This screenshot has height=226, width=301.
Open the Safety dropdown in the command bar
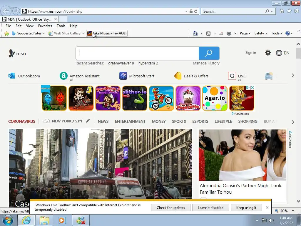(x=261, y=33)
